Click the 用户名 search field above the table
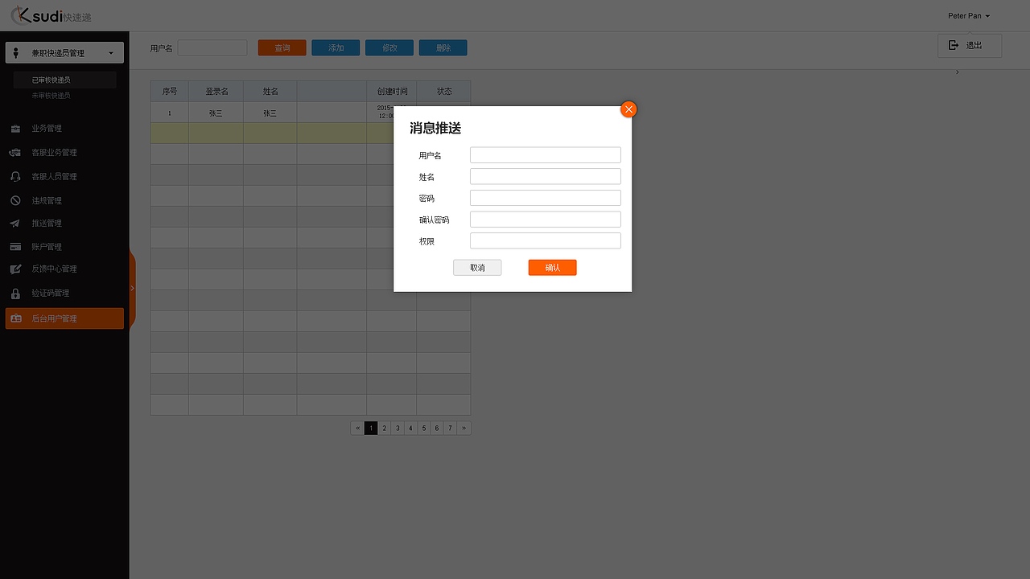The width and height of the screenshot is (1030, 579). 212,48
